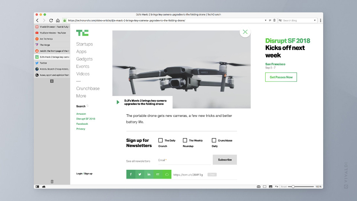Check The Daily Crunch newsletter box
357x201 pixels.
[x=161, y=140]
